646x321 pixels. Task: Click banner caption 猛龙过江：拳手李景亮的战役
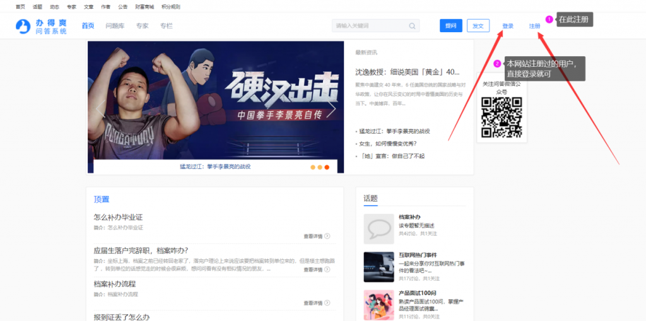coord(215,166)
